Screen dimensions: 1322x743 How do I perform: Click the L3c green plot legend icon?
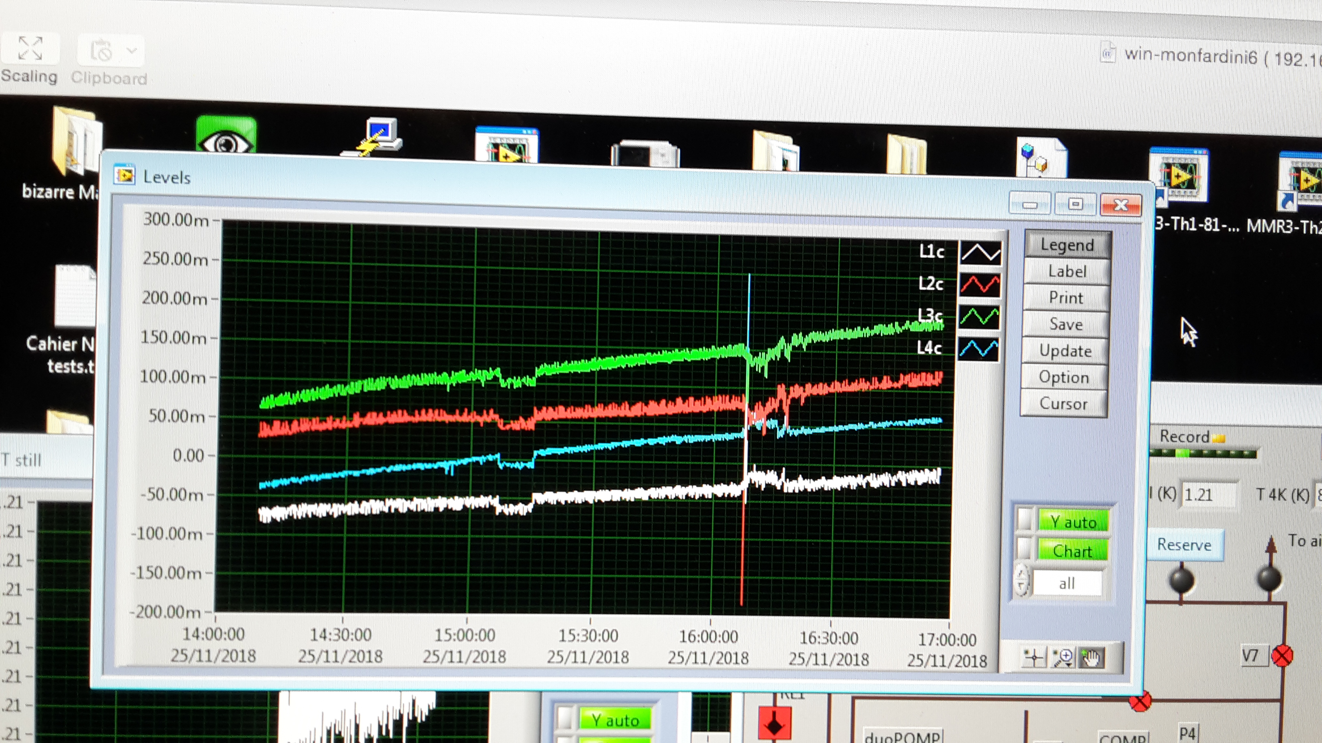pyautogui.click(x=979, y=317)
